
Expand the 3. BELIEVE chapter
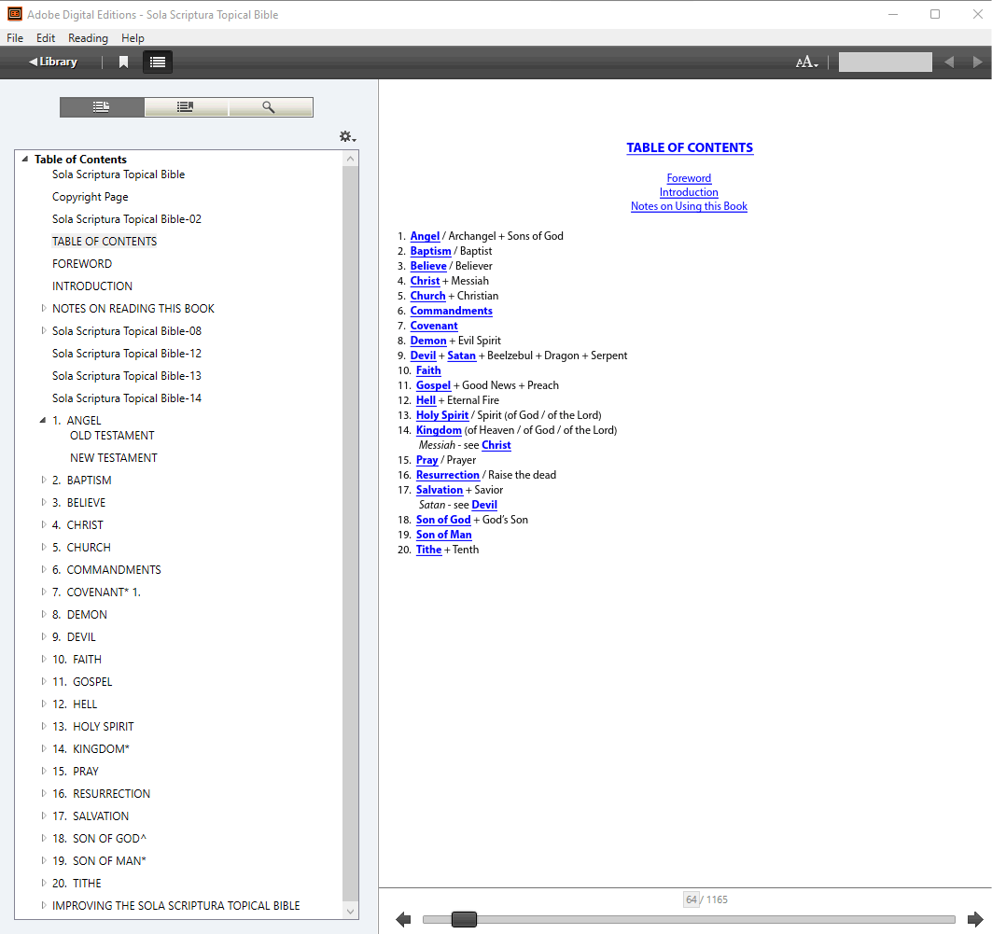[44, 501]
